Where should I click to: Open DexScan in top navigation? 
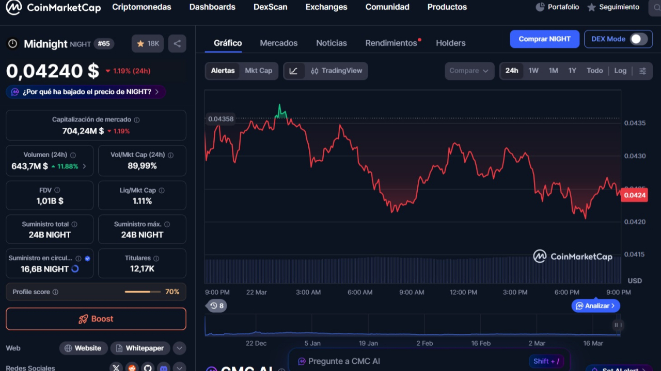271,7
